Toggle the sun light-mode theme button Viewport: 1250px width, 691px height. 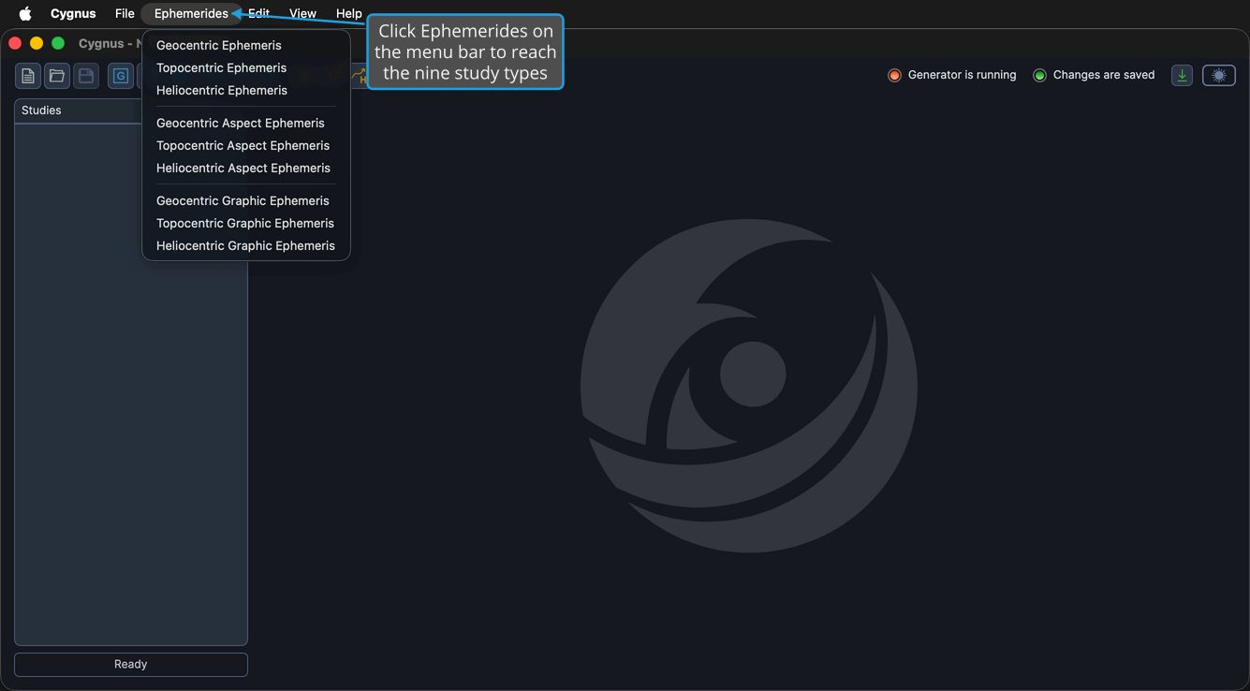coord(1219,75)
